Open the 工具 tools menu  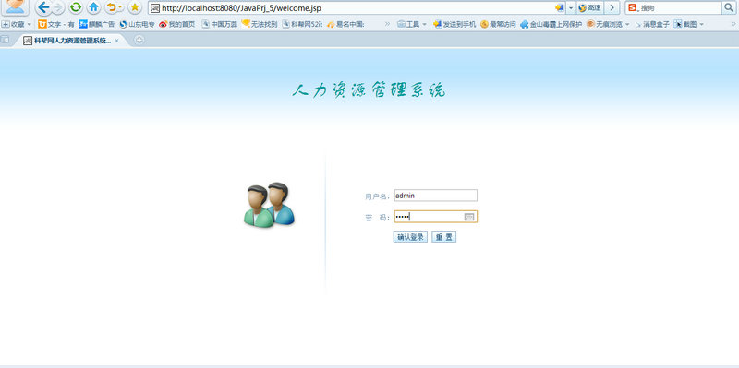(x=411, y=24)
